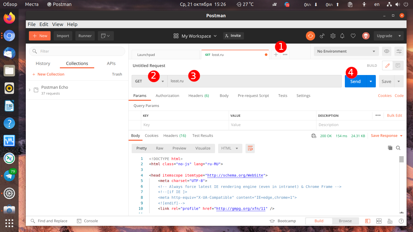Click the request URL field
This screenshot has height=232, width=413.
pyautogui.click(x=255, y=81)
